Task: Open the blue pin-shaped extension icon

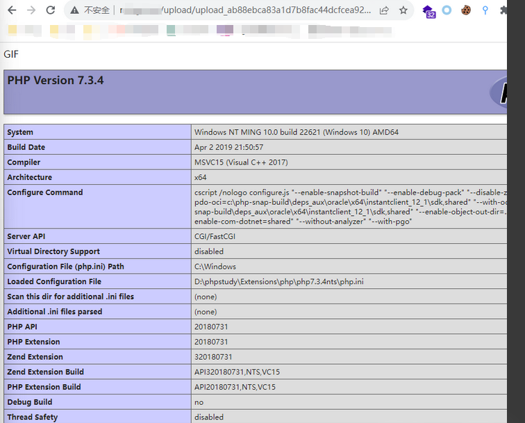Action: [x=485, y=10]
